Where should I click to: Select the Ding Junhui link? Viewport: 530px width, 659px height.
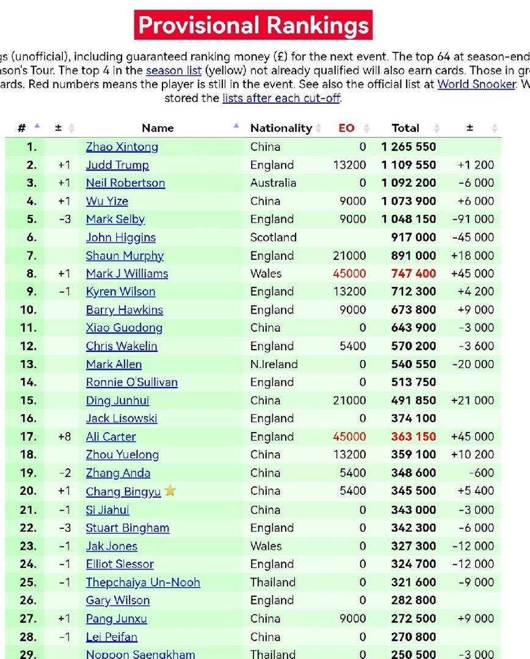pos(117,400)
